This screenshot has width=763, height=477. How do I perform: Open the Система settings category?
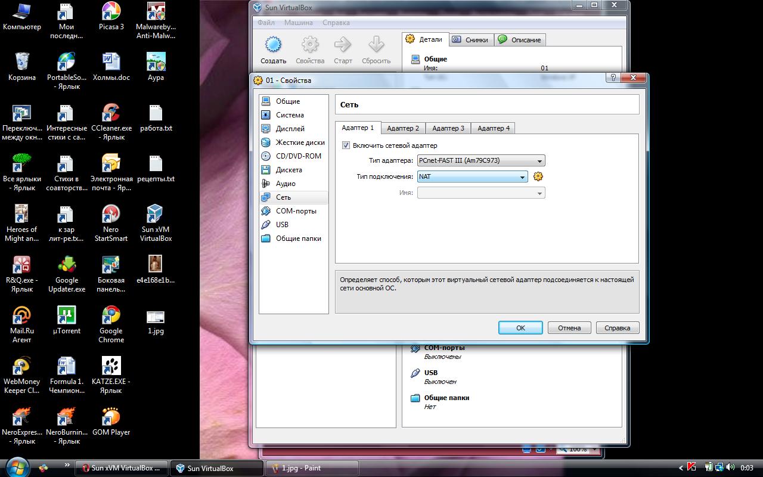tap(294, 115)
